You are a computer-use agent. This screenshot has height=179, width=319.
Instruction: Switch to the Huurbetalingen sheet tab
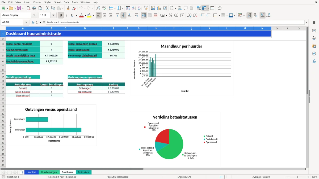point(49,172)
